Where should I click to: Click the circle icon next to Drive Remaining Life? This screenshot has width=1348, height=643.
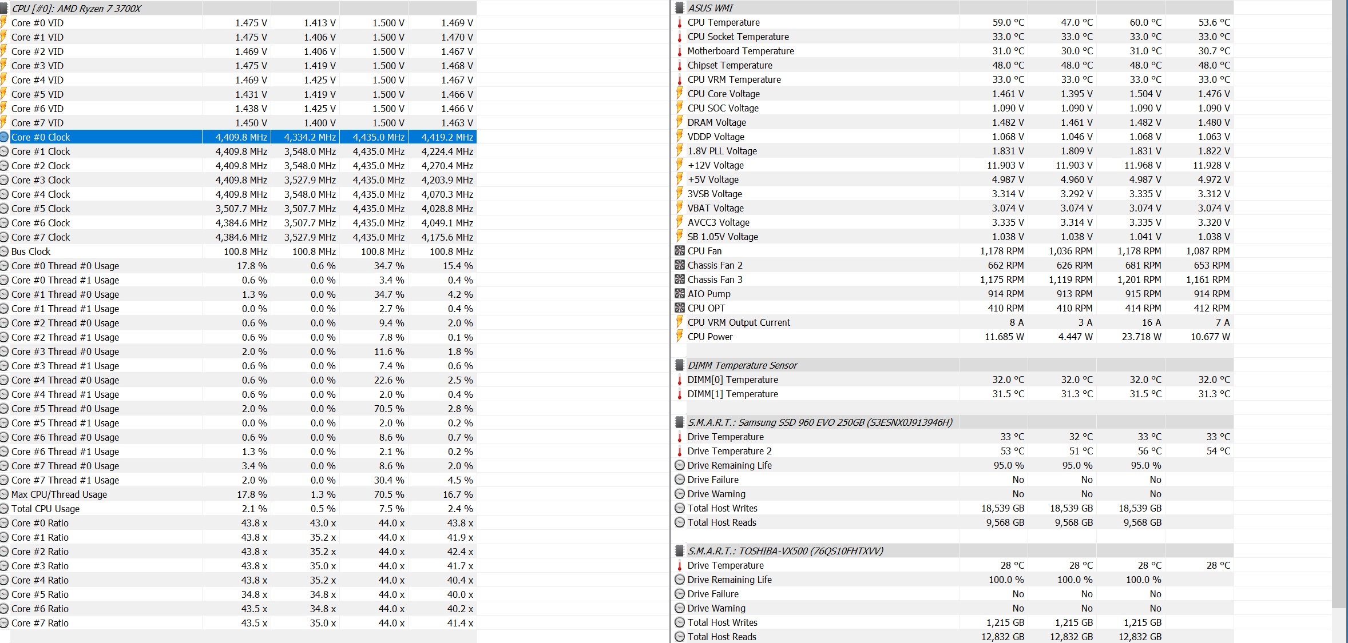(x=680, y=465)
